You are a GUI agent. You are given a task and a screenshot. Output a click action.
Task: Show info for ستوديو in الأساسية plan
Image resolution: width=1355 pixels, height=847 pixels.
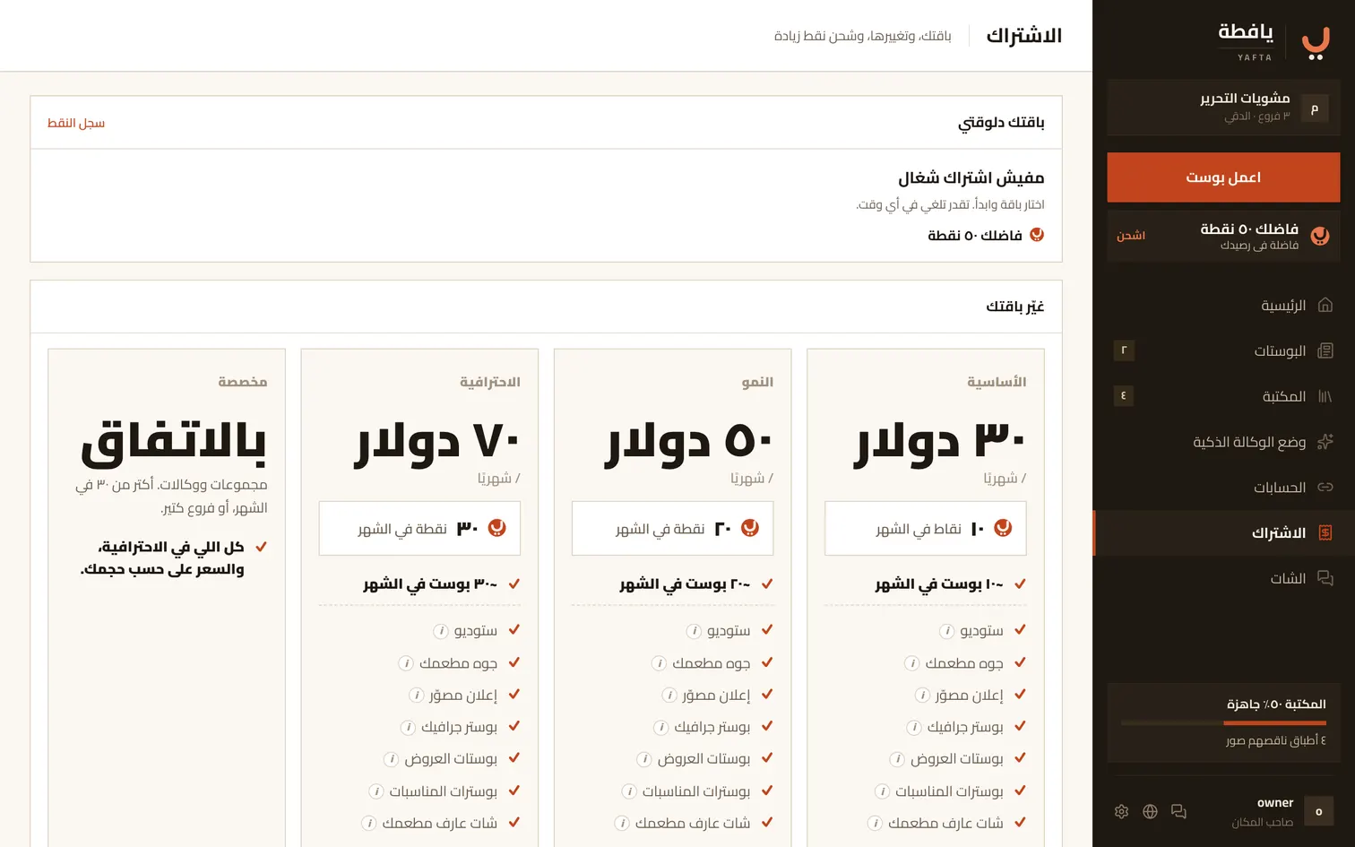pos(946,631)
